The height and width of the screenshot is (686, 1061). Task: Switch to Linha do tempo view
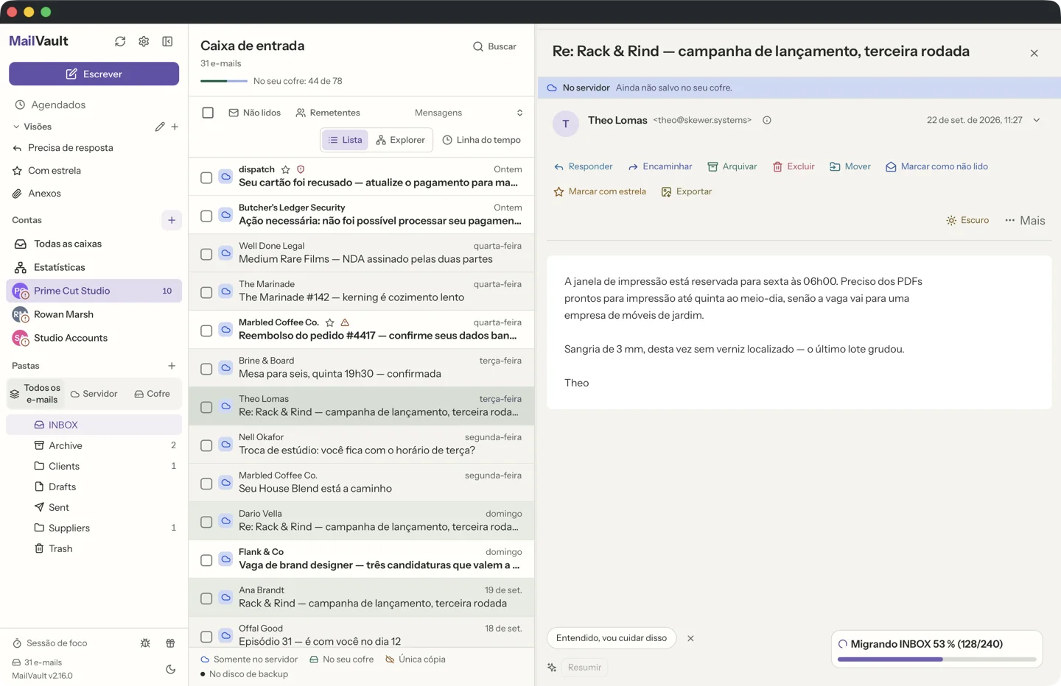coord(481,140)
